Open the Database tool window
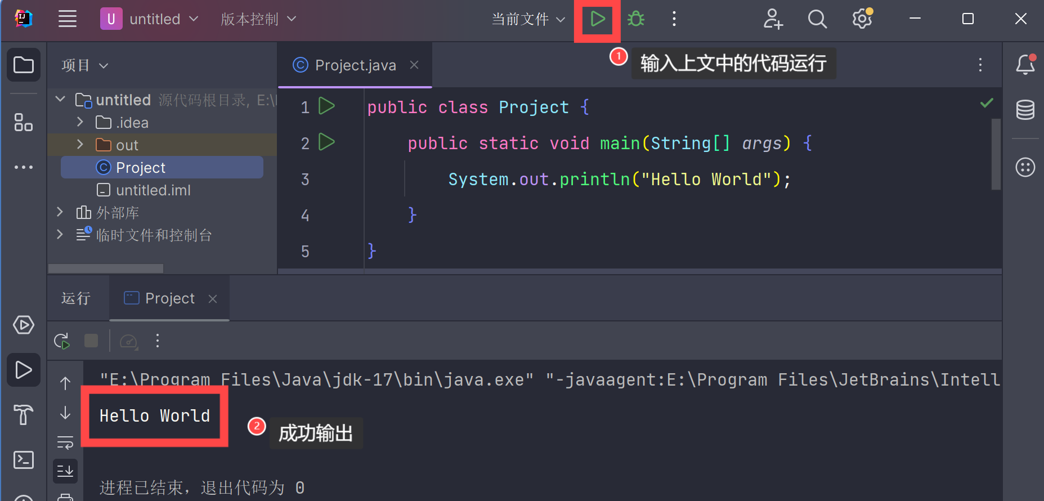The image size is (1044, 501). (x=1025, y=110)
